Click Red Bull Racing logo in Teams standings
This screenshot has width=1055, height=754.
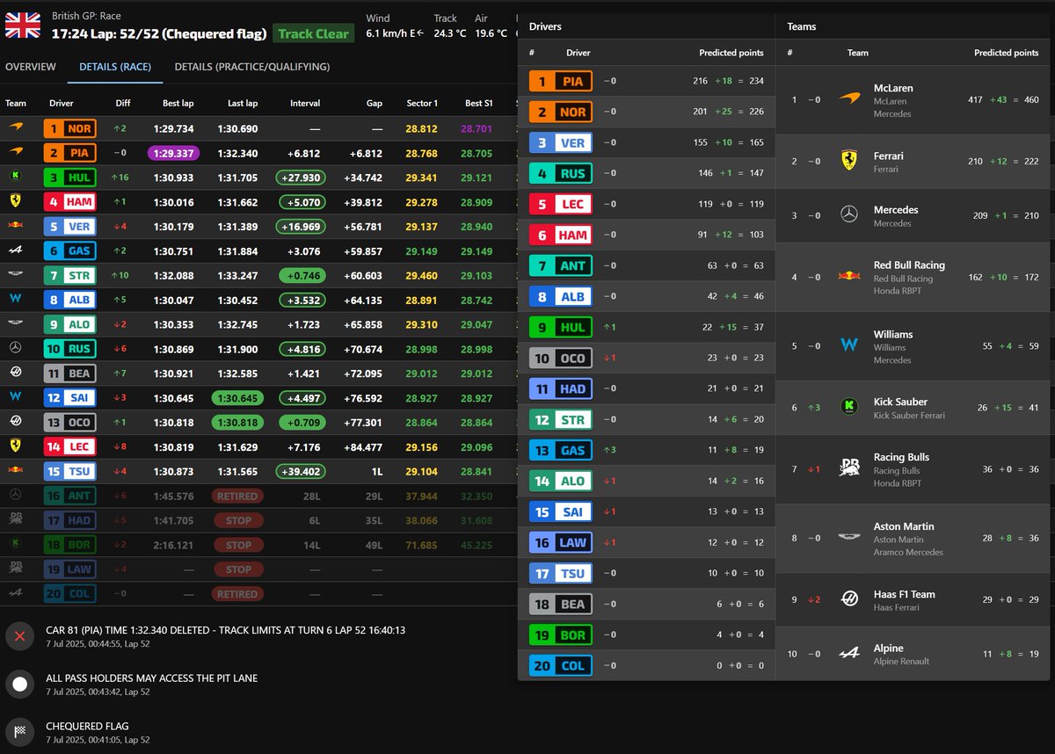coord(848,277)
